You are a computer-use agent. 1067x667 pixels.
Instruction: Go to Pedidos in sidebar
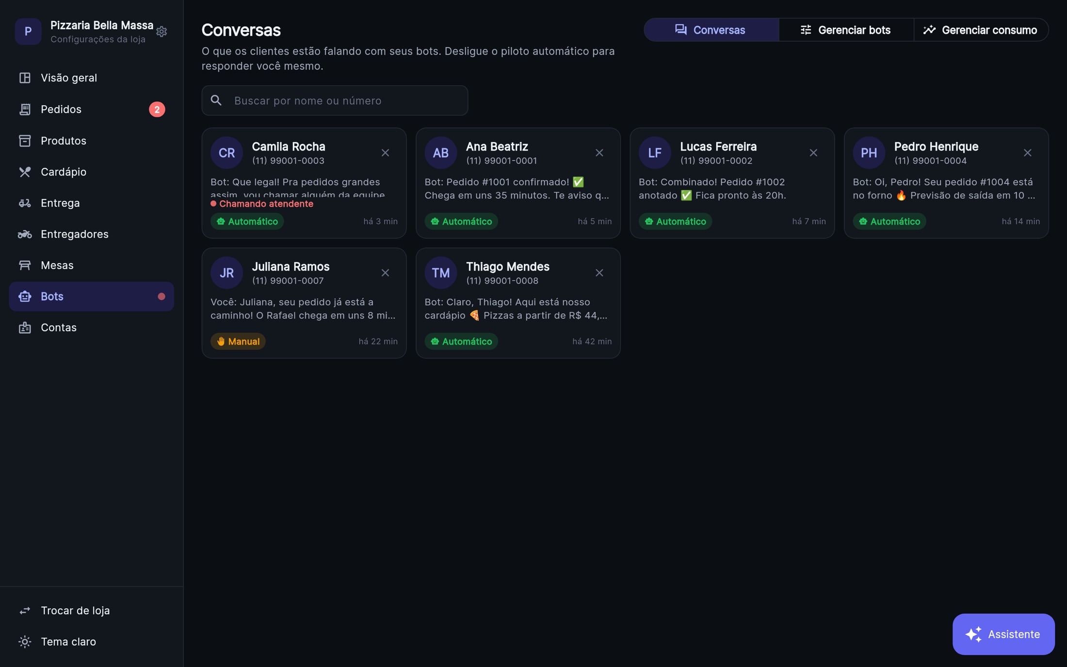pyautogui.click(x=91, y=109)
